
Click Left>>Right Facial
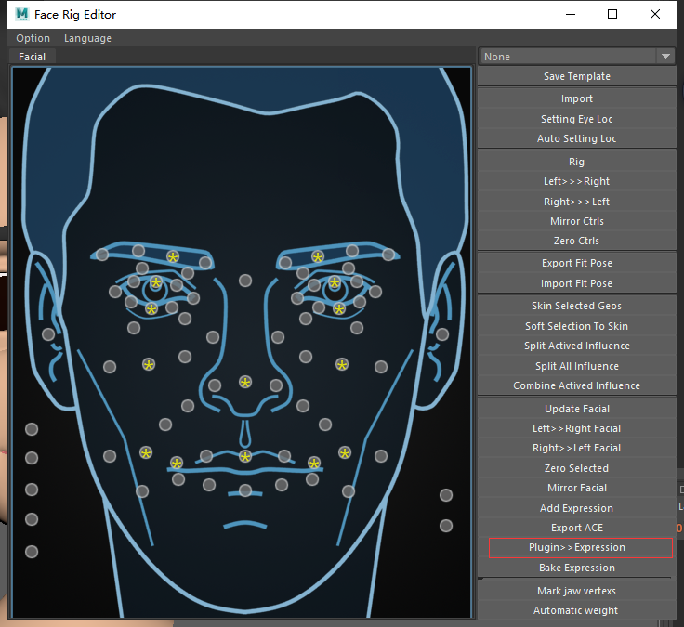click(x=577, y=428)
